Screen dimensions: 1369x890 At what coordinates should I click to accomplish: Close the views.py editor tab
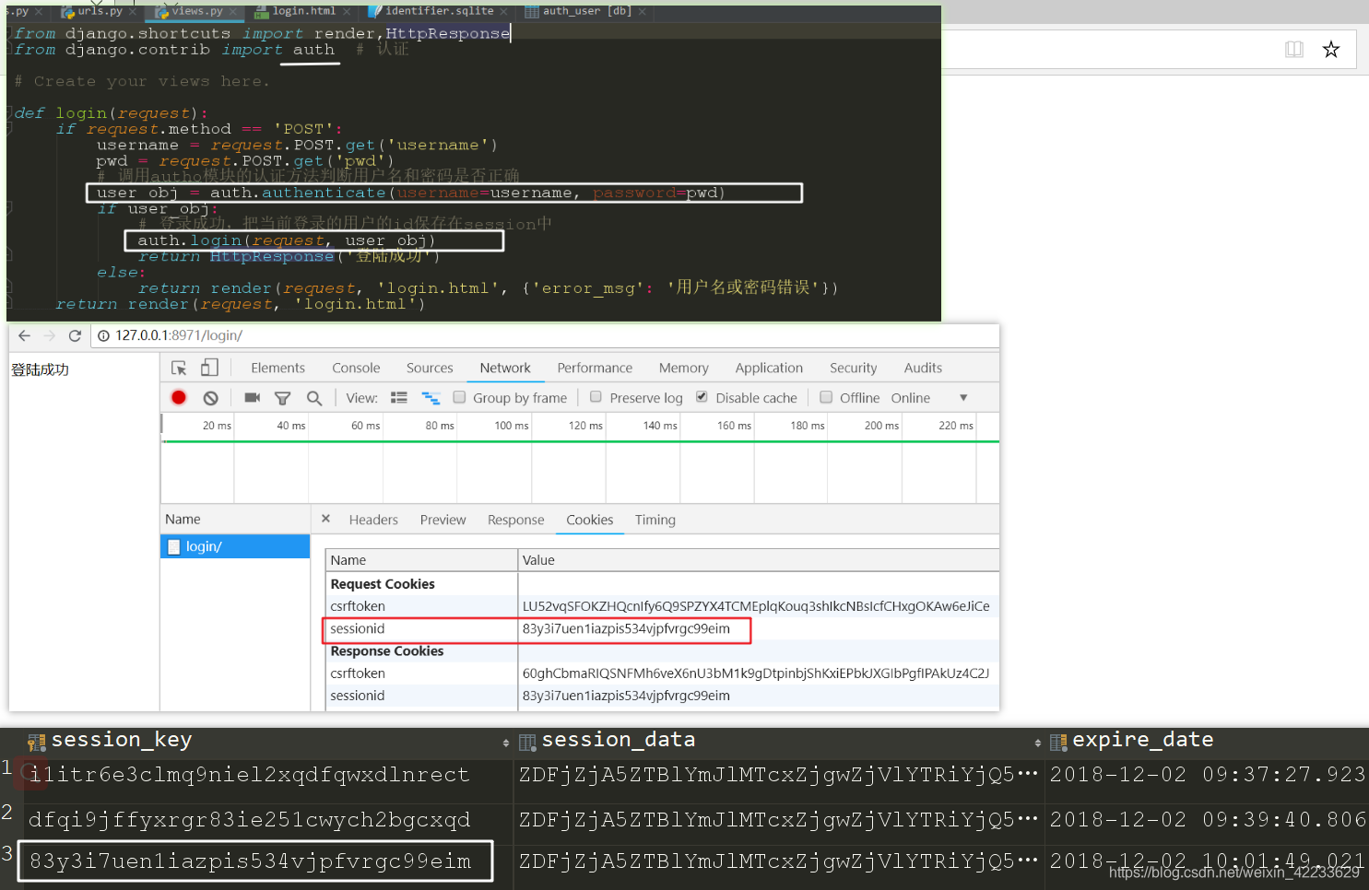pyautogui.click(x=233, y=12)
